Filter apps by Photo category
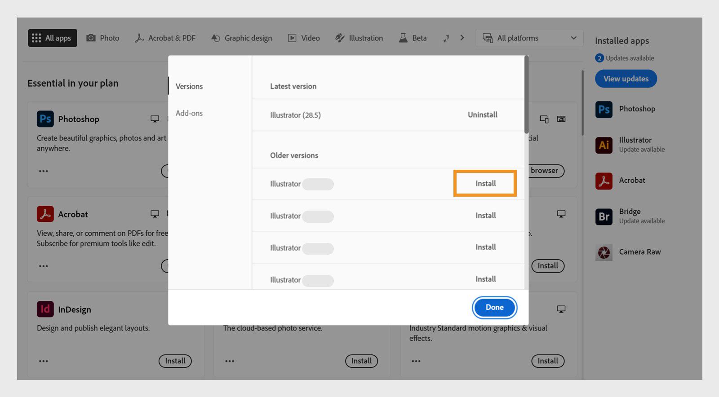Screen dimensions: 719x397 click(103, 38)
